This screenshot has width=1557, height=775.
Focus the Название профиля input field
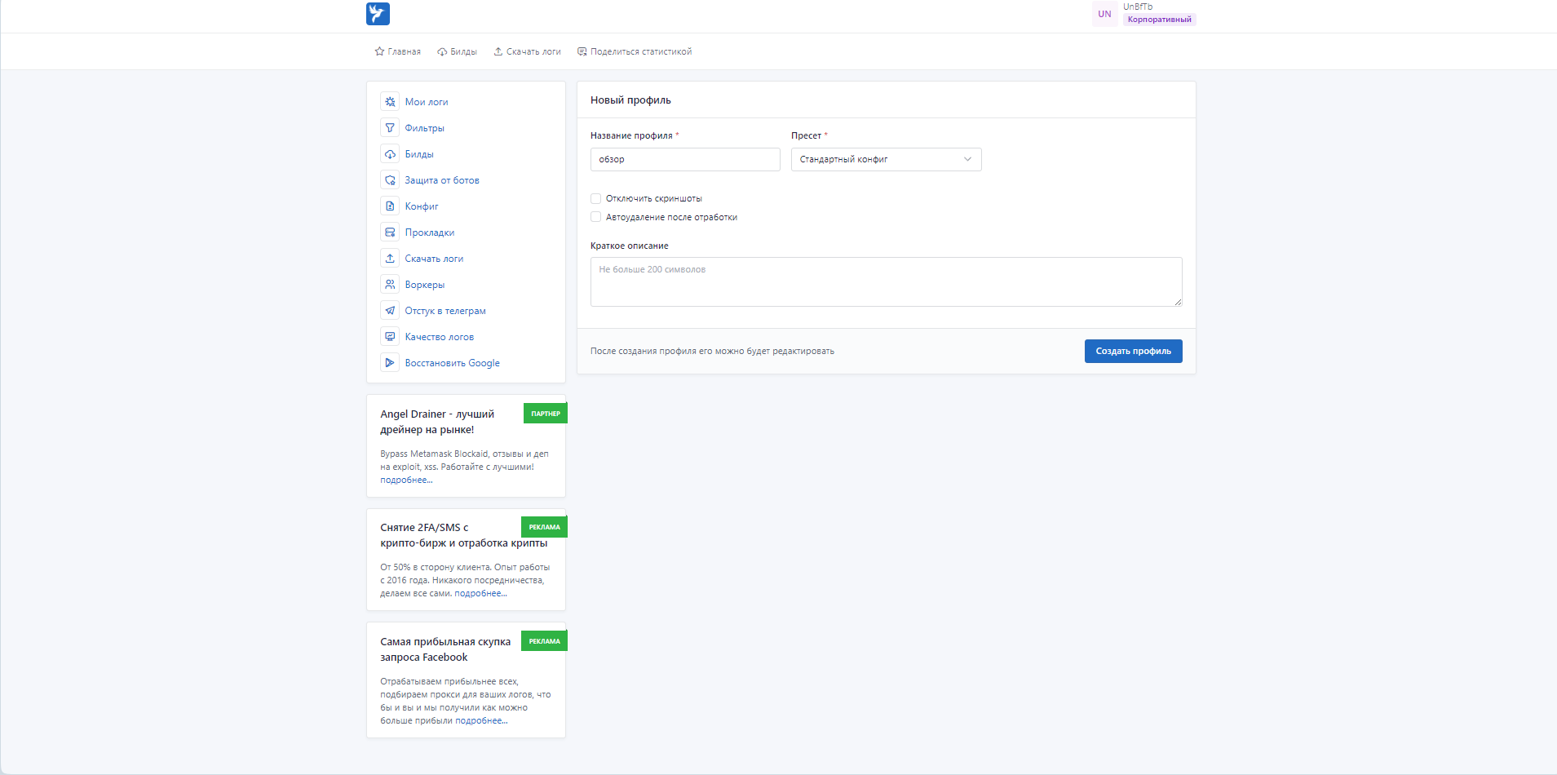pos(685,159)
